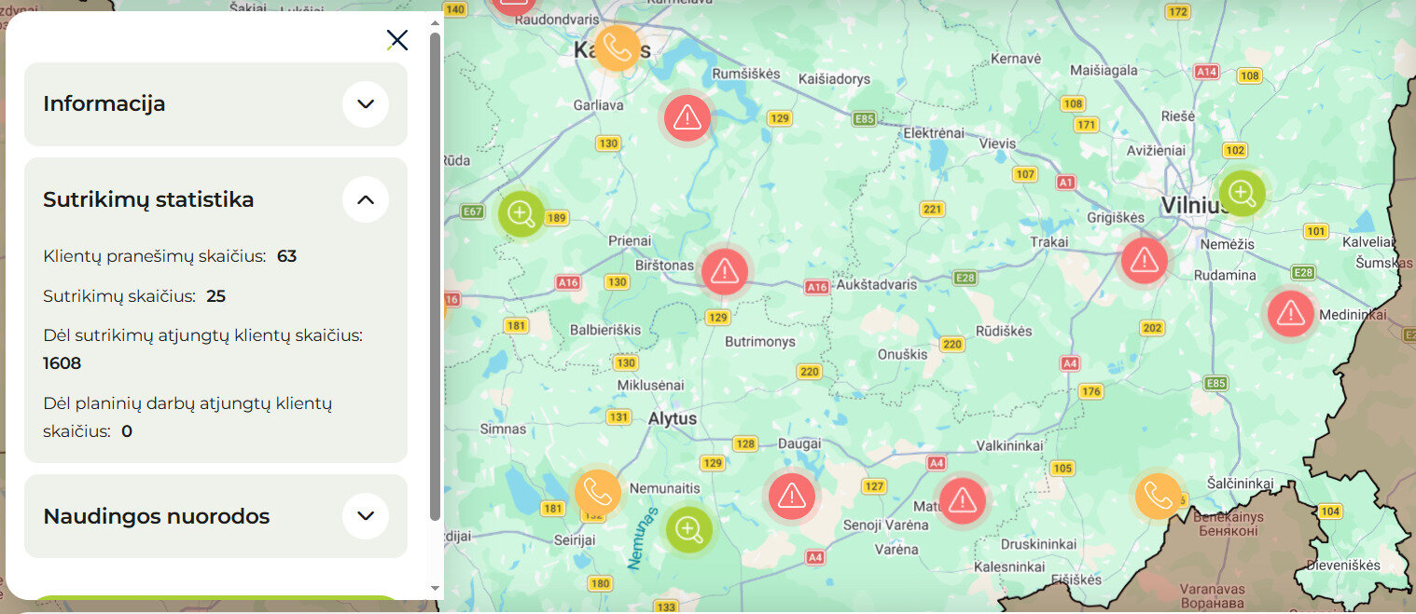Select the warning marker near Medininkai
The image size is (1416, 614).
(1290, 313)
